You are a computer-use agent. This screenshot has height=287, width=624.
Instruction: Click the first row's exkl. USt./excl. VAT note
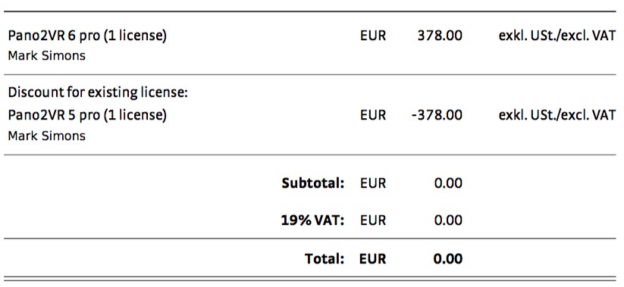[557, 36]
